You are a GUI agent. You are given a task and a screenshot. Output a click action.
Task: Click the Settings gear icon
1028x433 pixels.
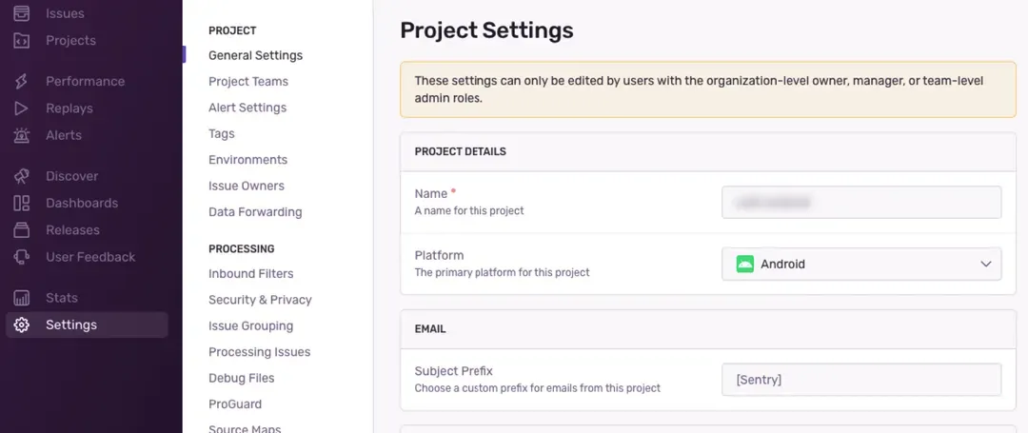(21, 325)
